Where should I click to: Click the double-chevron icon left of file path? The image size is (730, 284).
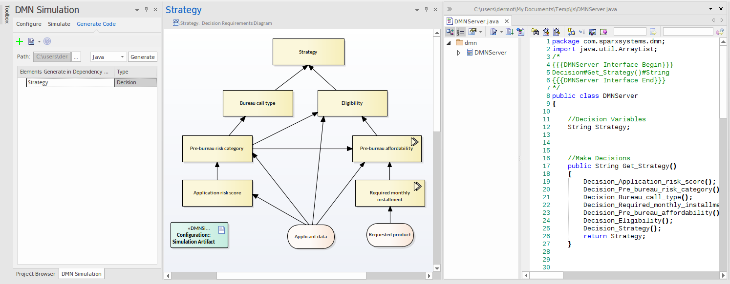[450, 9]
